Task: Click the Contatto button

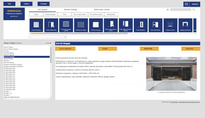Action: (44, 4)
